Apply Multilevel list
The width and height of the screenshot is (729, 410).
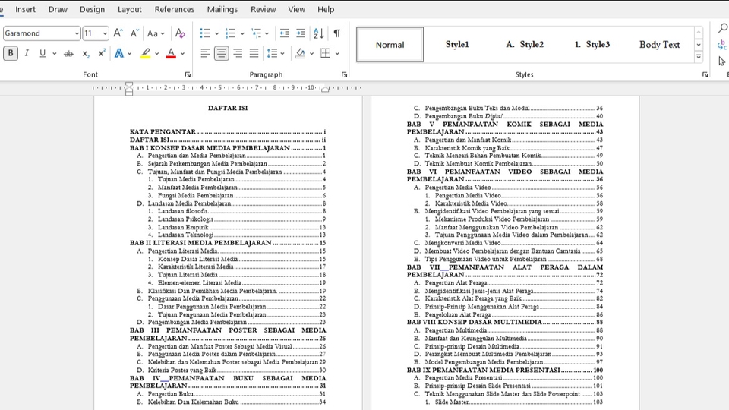click(x=256, y=33)
